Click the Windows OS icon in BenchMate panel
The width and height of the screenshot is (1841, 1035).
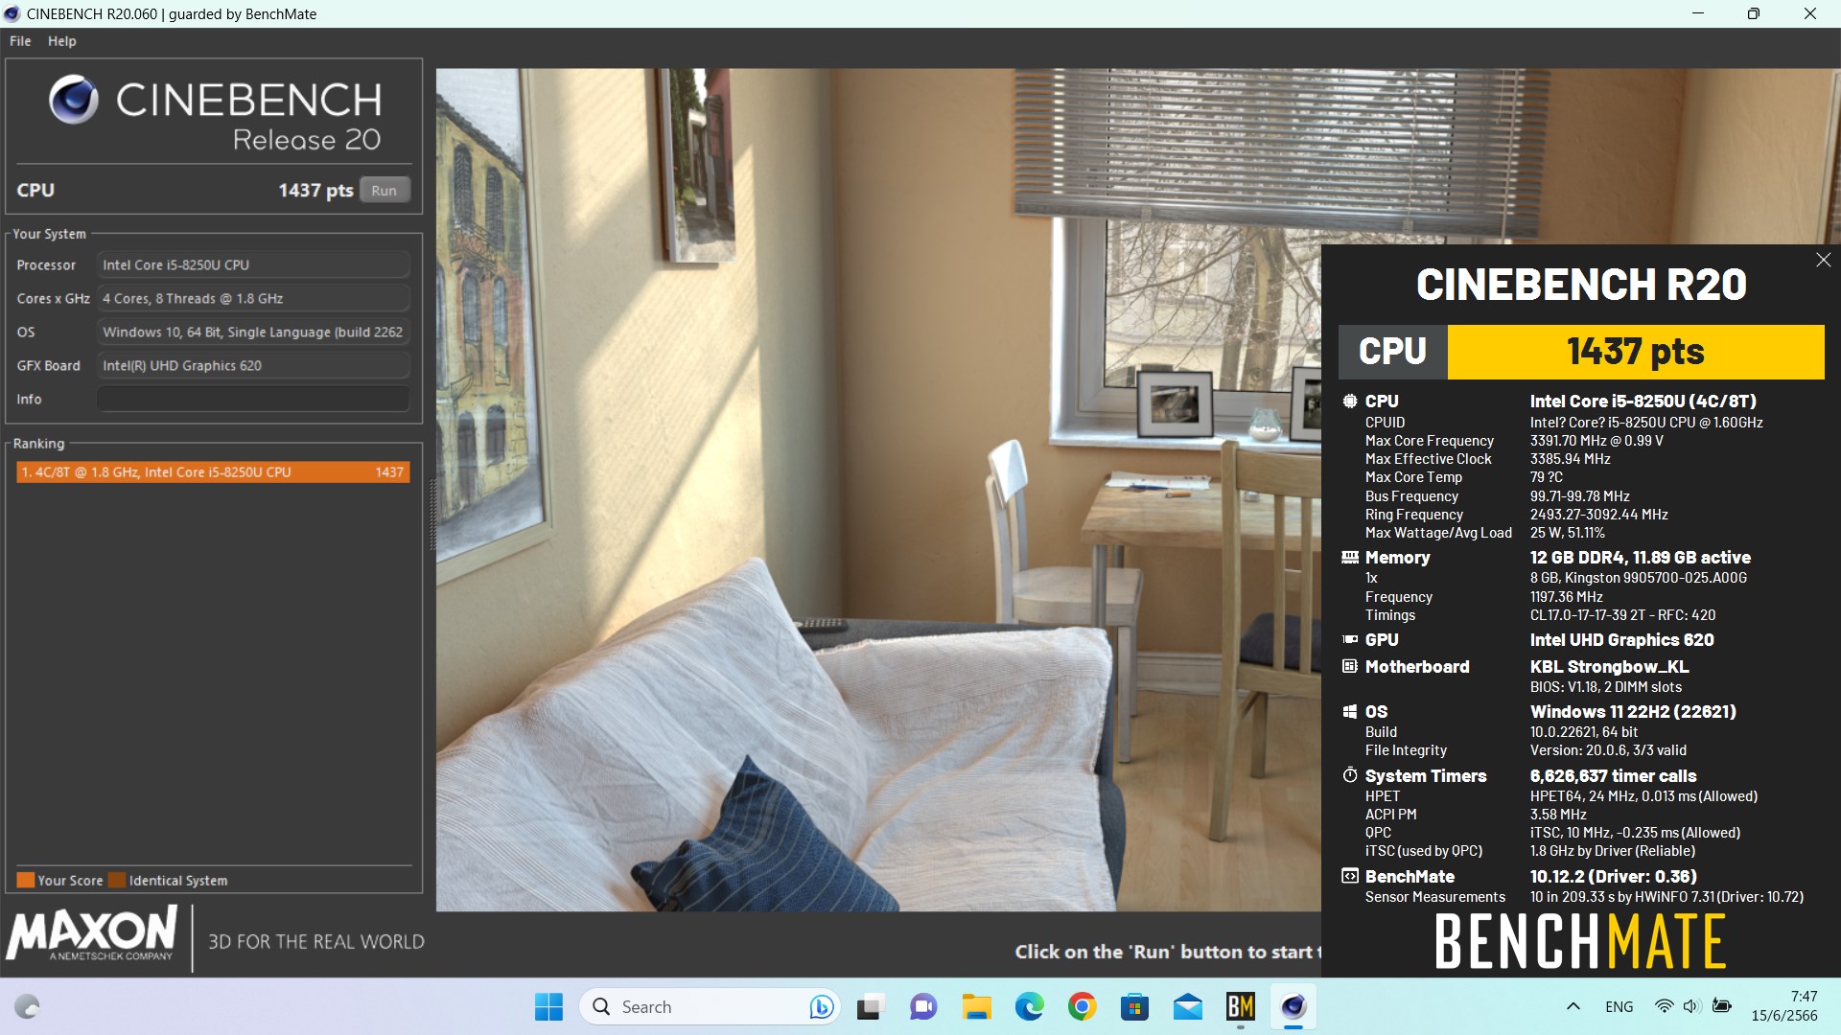(x=1350, y=711)
